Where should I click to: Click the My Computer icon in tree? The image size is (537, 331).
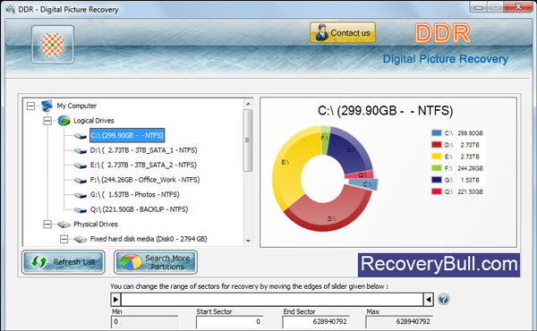click(x=47, y=106)
